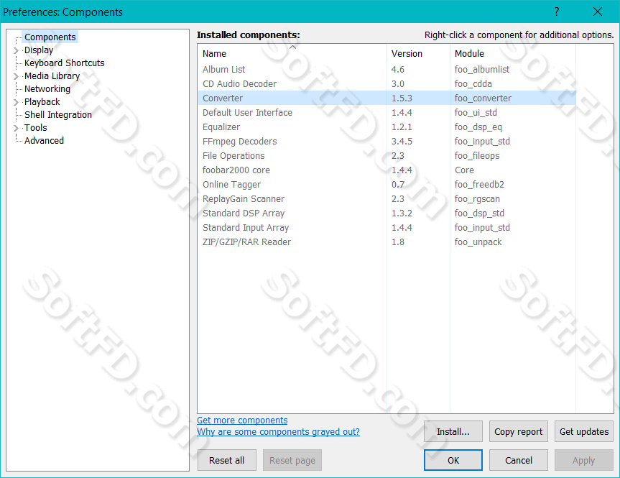Click the foo_converter module cell

point(483,98)
